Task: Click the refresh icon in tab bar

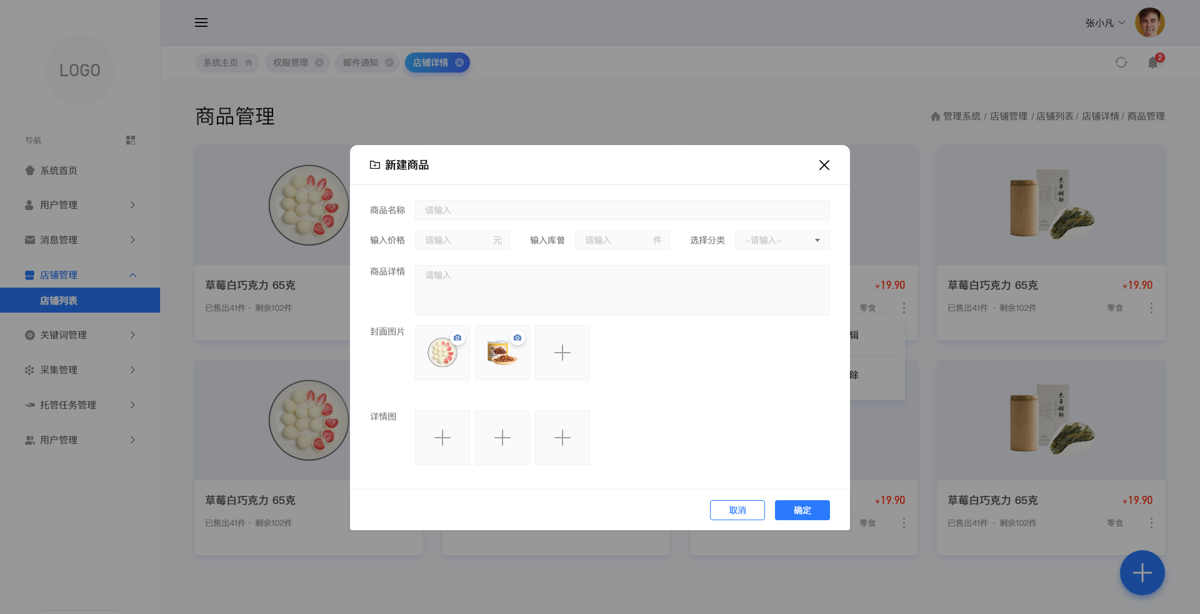Action: (x=1121, y=63)
